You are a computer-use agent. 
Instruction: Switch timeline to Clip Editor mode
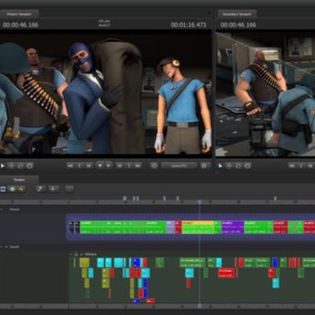[3, 189]
